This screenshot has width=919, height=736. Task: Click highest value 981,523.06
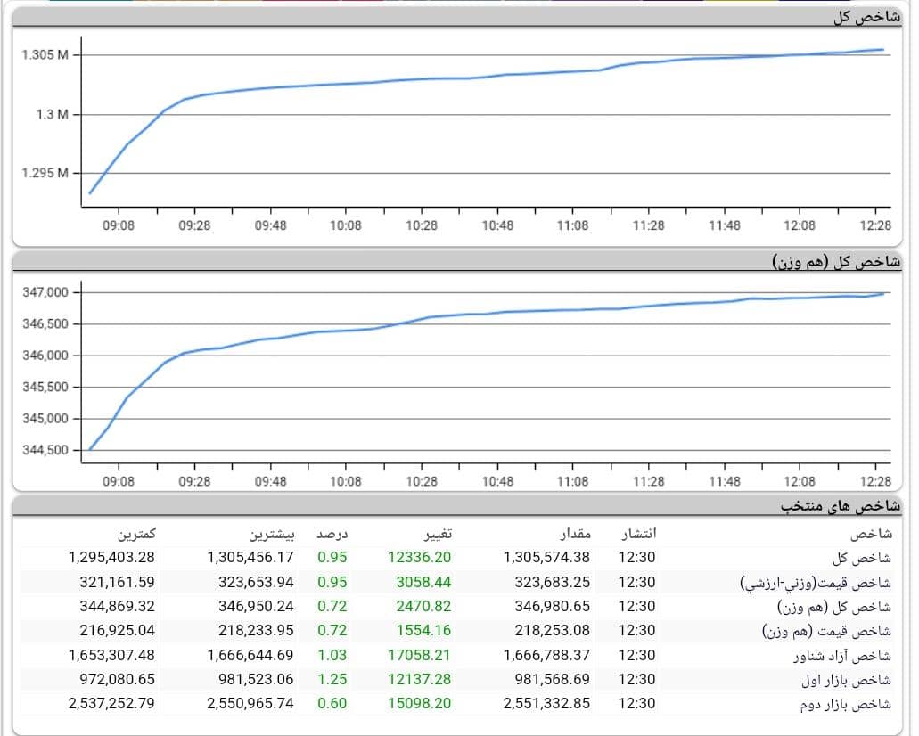pyautogui.click(x=256, y=679)
